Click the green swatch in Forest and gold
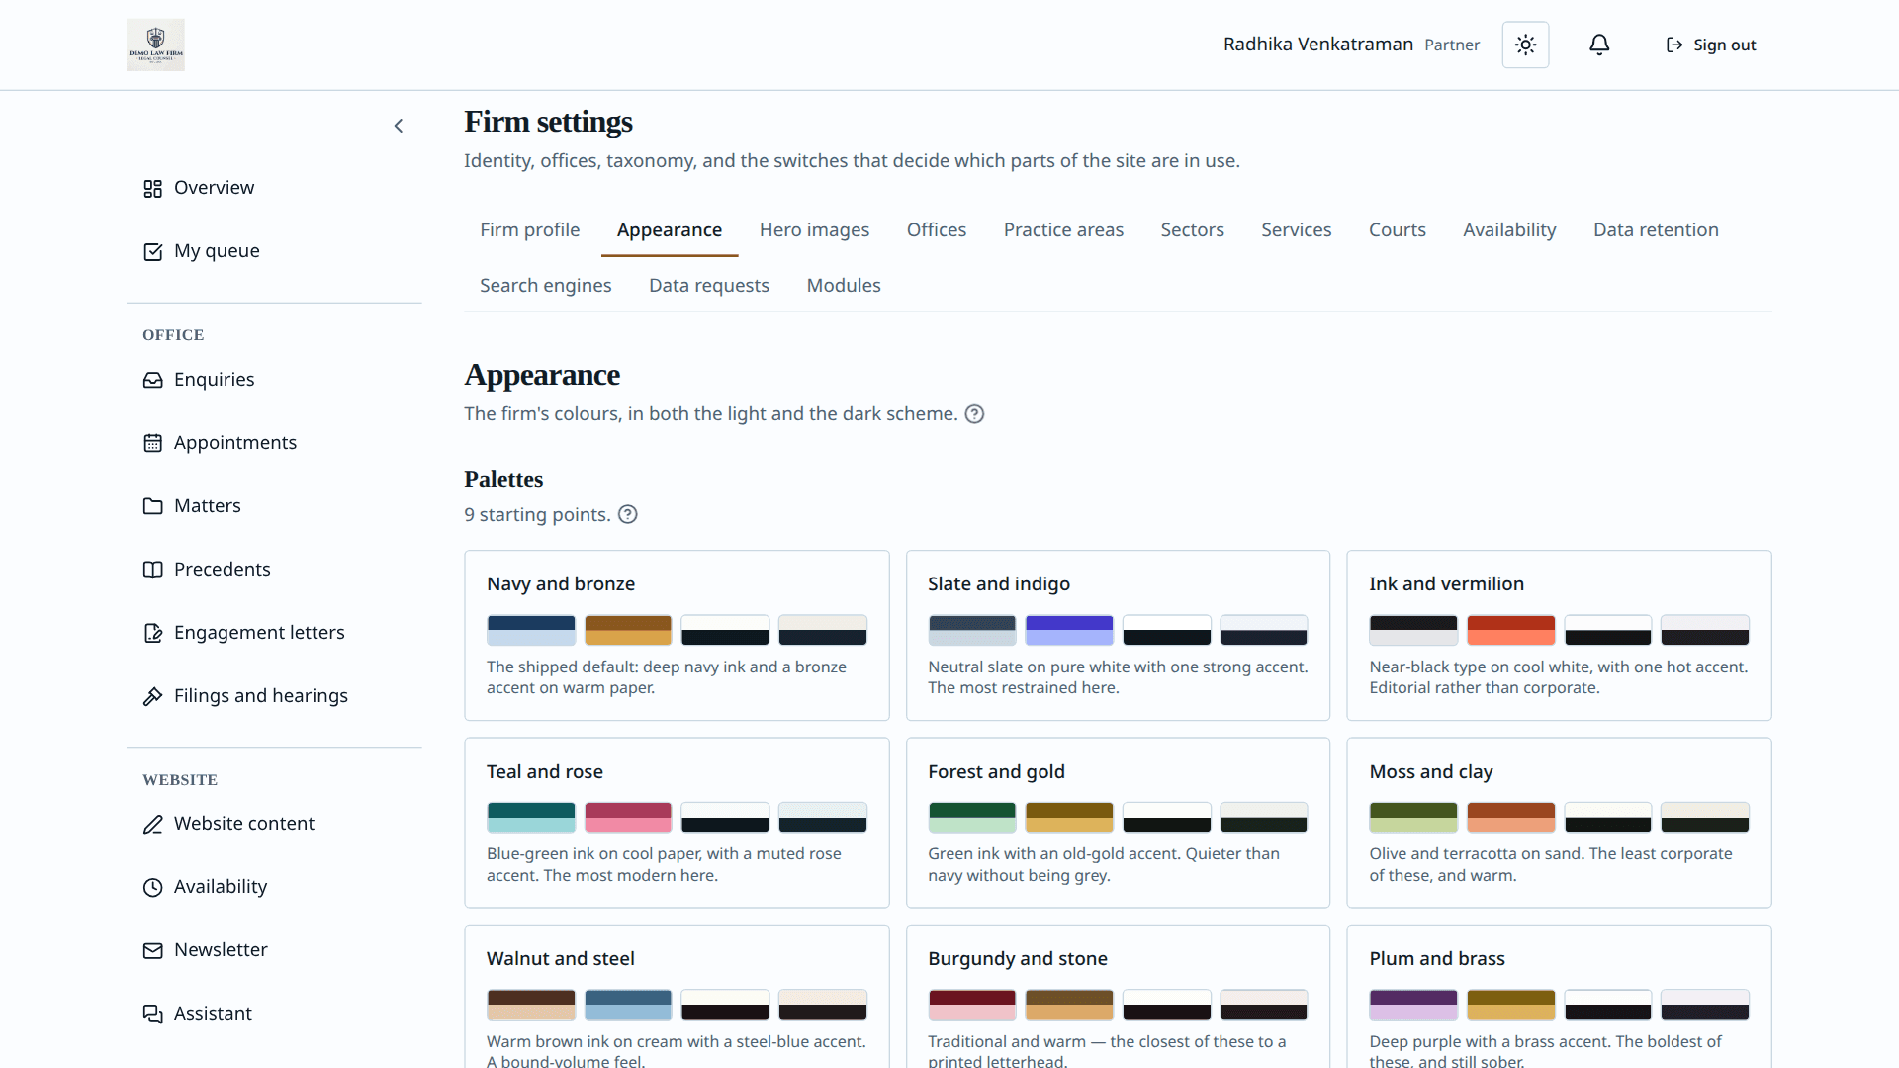This screenshot has height=1068, width=1899. [971, 818]
